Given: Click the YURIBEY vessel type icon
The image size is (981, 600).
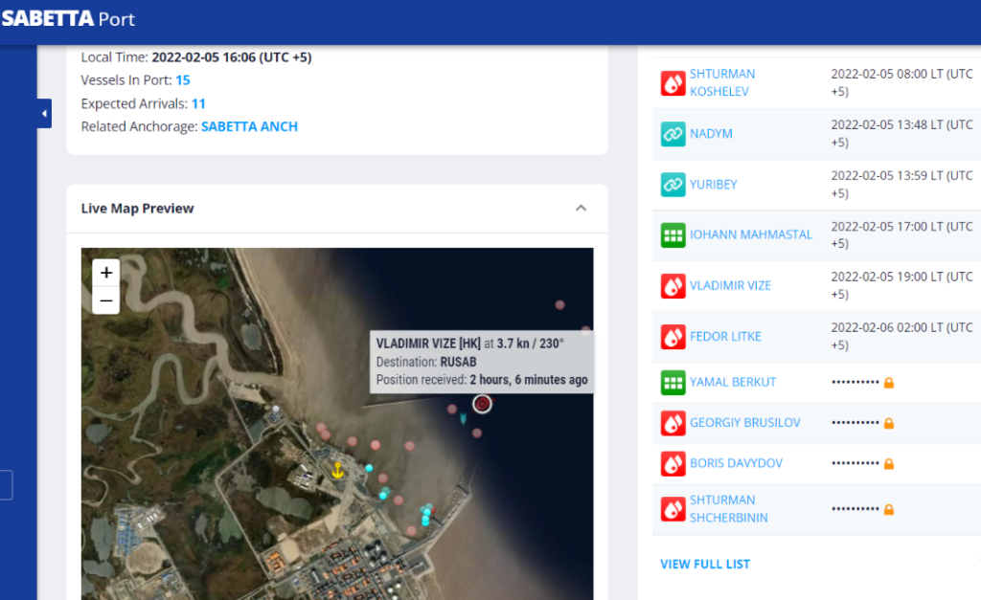Looking at the screenshot, I should pyautogui.click(x=673, y=185).
